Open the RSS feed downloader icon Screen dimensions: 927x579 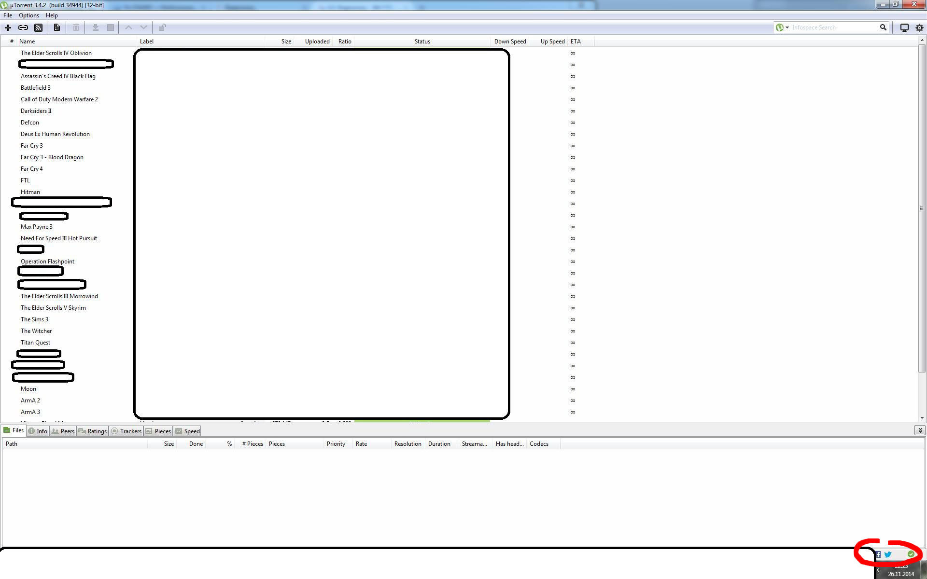[x=38, y=28]
